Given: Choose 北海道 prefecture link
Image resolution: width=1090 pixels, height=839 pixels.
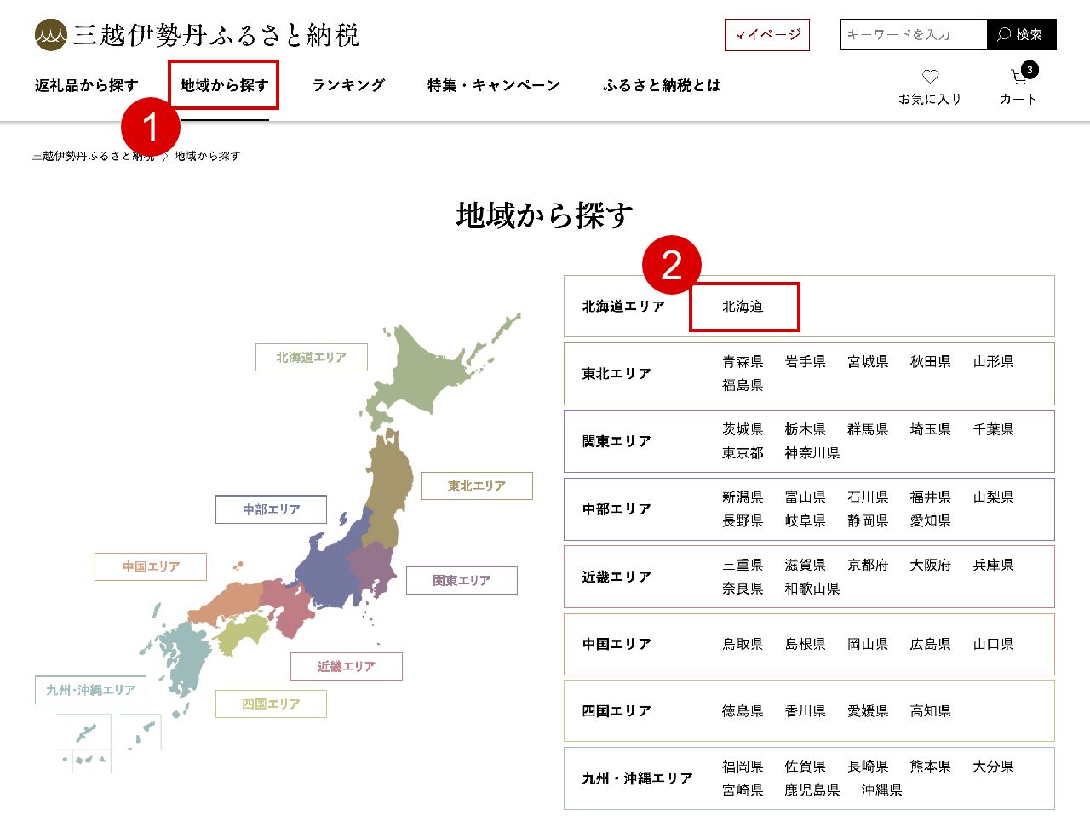Looking at the screenshot, I should tap(743, 307).
